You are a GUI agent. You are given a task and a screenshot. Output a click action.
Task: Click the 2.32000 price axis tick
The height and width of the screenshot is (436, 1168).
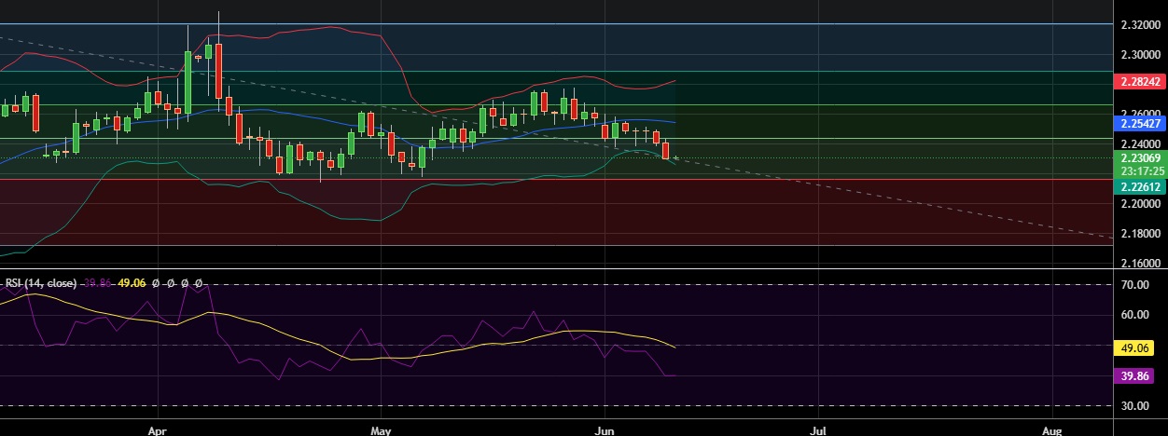(x=1142, y=27)
